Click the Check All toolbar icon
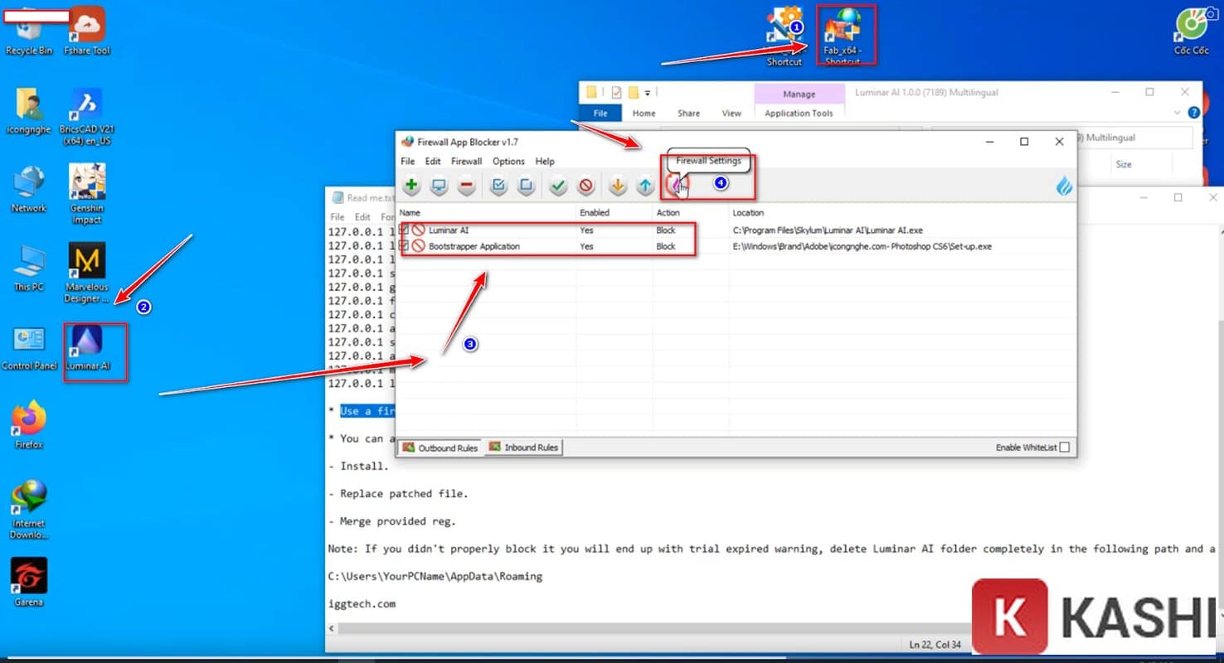 click(x=498, y=186)
